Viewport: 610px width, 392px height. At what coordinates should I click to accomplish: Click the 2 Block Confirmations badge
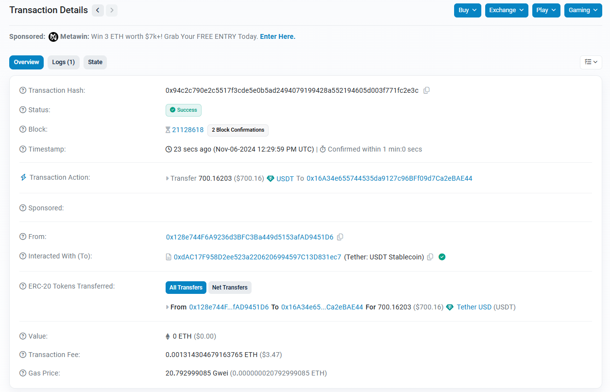click(238, 130)
